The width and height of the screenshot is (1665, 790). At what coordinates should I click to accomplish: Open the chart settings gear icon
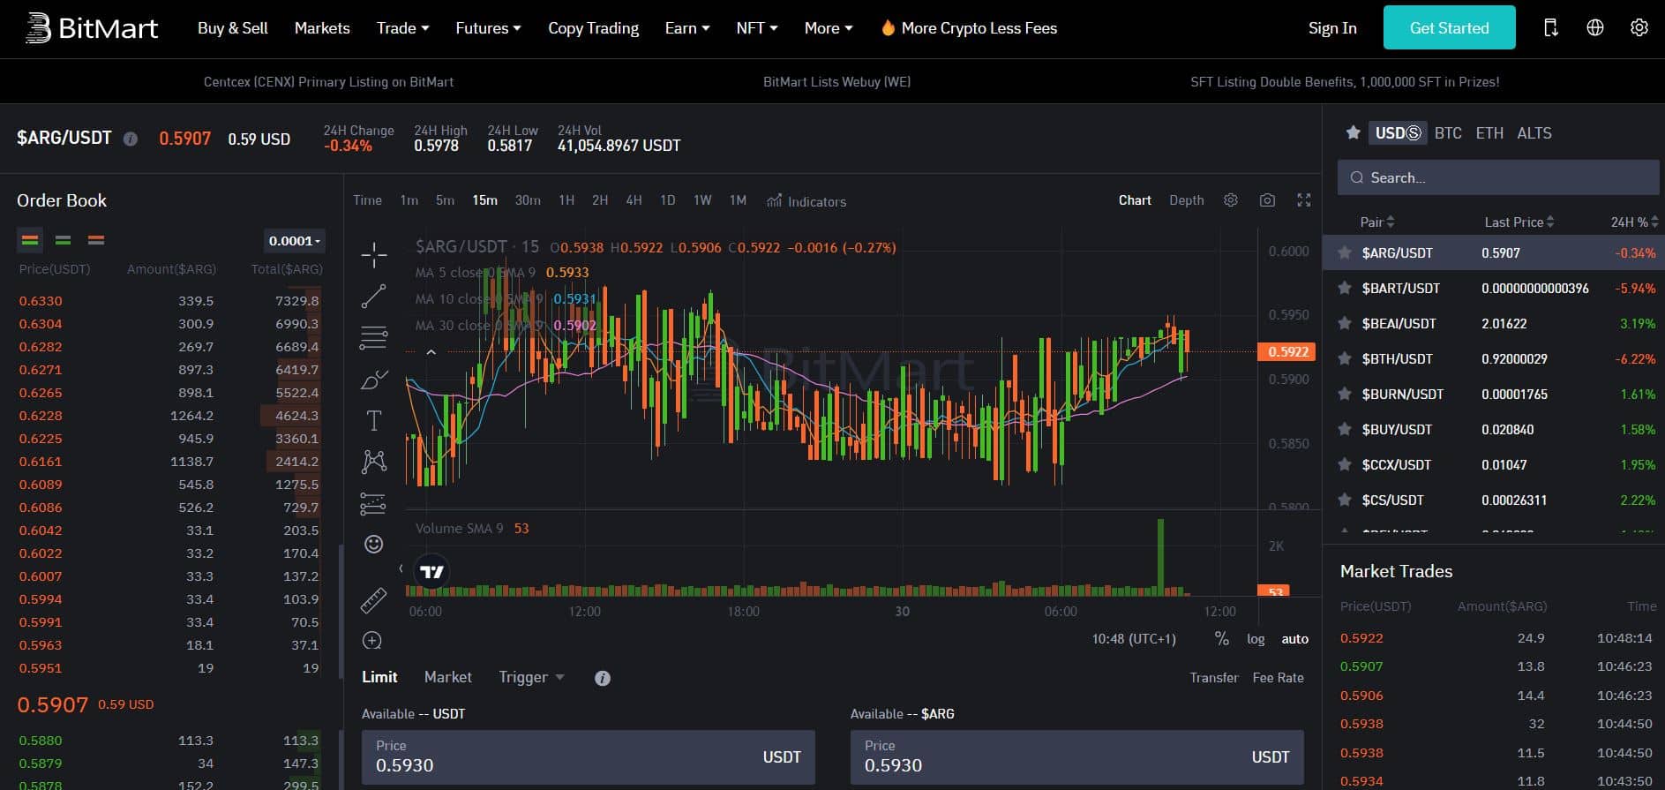1231,200
